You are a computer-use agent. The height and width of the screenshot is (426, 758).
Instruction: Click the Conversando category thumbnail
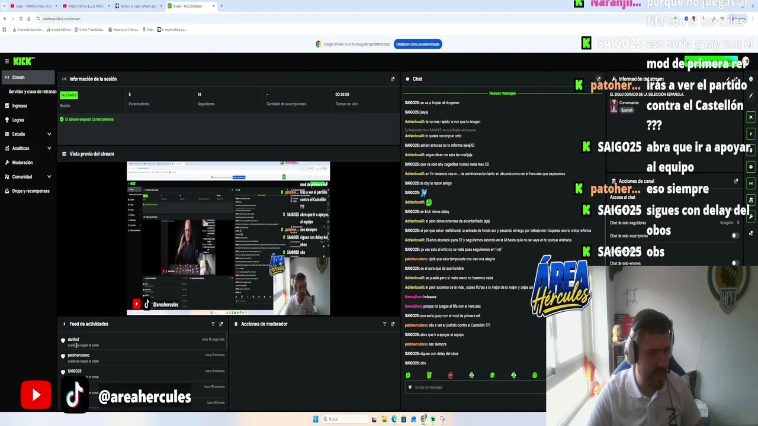(614, 106)
